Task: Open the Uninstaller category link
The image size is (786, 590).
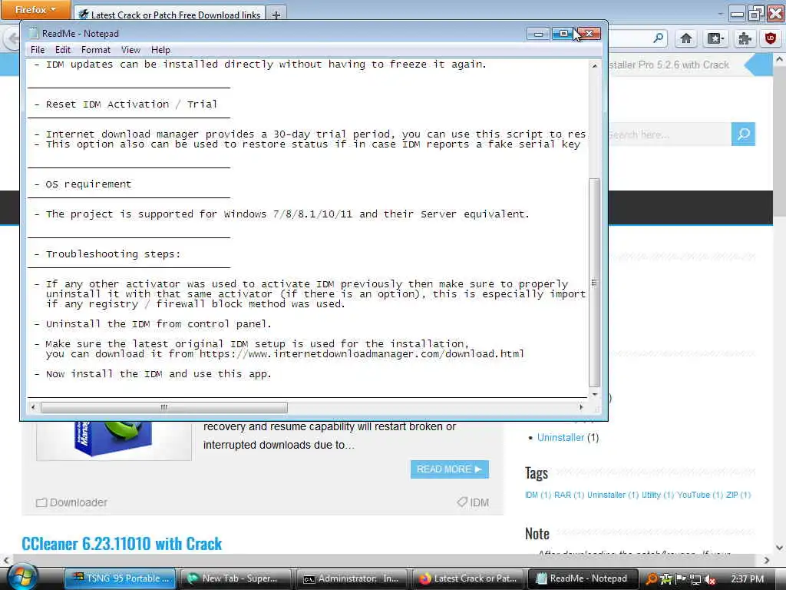Action: click(x=560, y=437)
